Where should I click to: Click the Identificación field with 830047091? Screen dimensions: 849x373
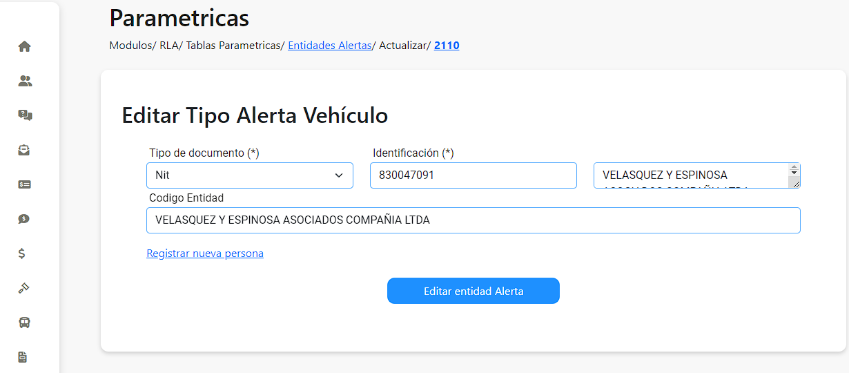[474, 175]
